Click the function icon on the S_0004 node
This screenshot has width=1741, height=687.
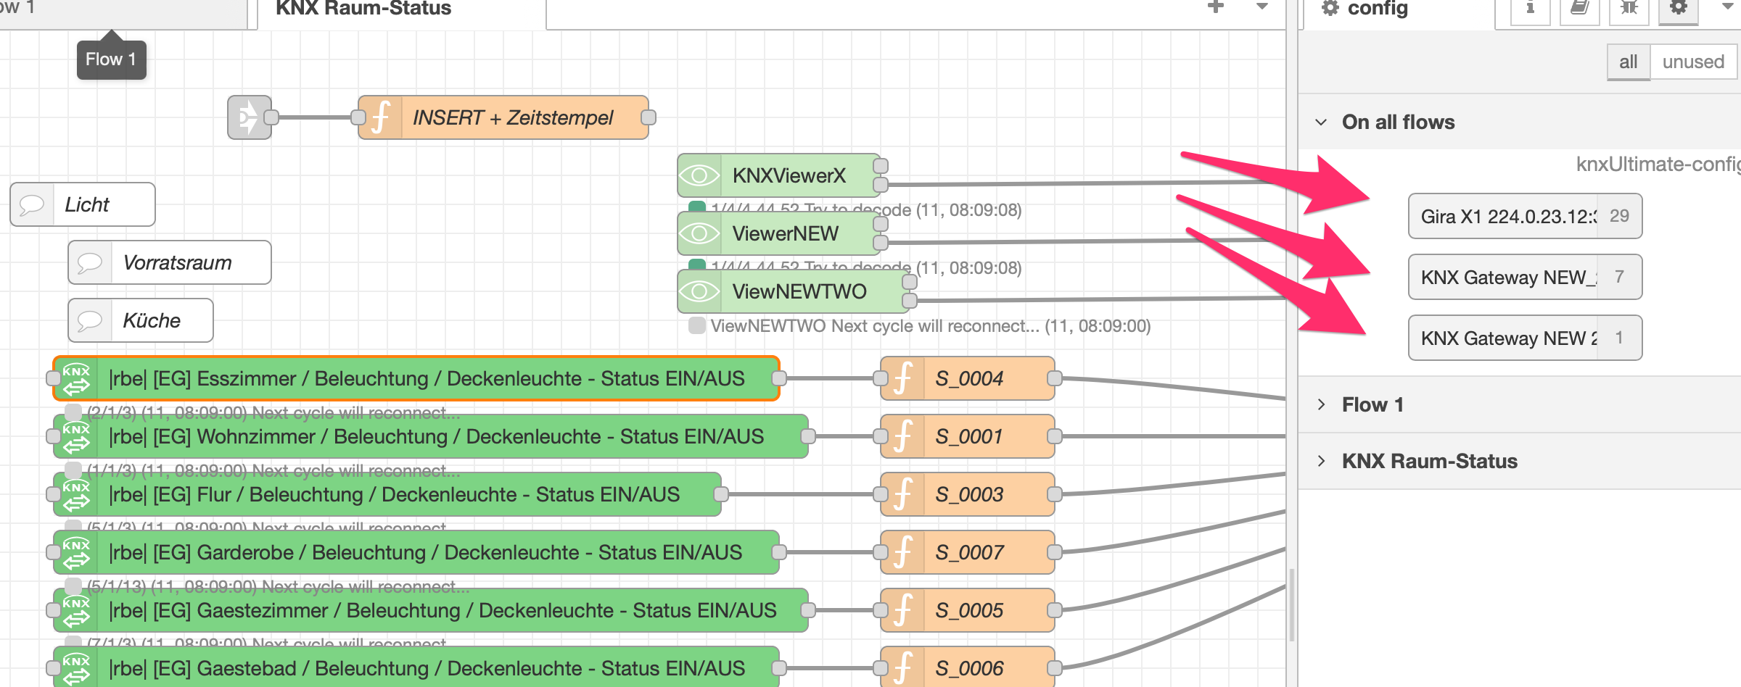tap(902, 378)
